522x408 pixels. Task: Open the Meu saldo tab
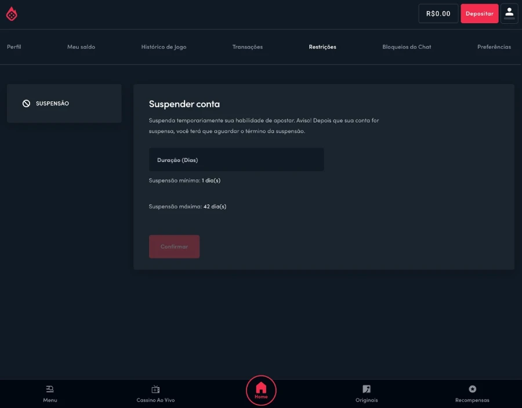[x=81, y=47]
